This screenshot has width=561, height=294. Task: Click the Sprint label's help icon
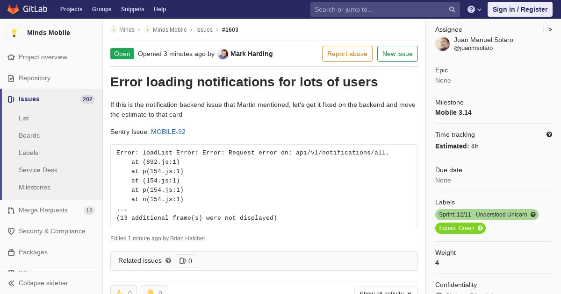tap(533, 215)
